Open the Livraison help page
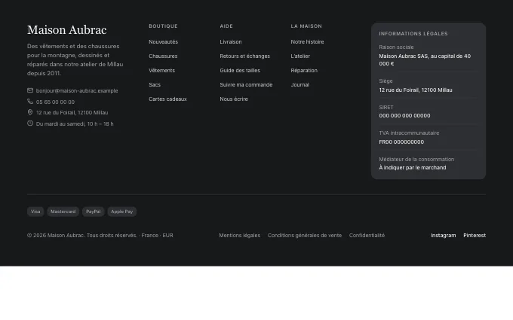The width and height of the screenshot is (513, 320). pyautogui.click(x=231, y=42)
